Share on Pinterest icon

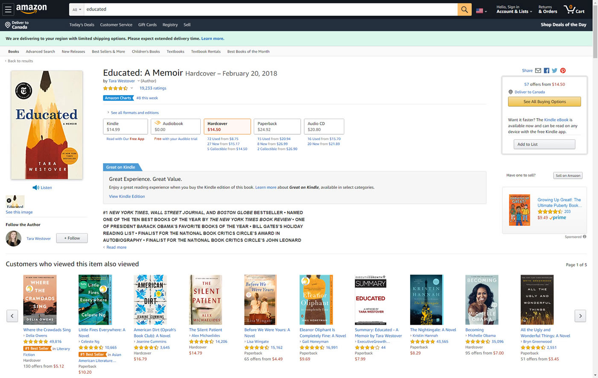click(x=563, y=70)
